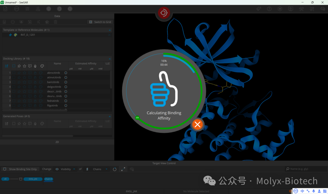Open the 2D panel tab
Viewport: 328px width, 194px height.
pos(57,142)
